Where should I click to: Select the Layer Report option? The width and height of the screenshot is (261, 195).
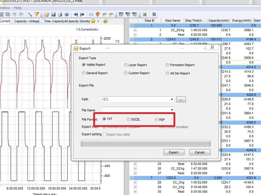pos(126,65)
